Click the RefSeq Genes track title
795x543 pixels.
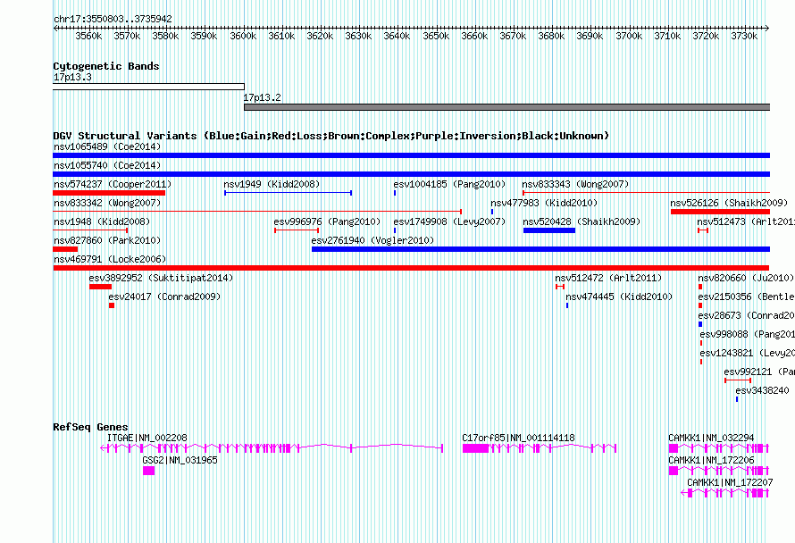click(90, 427)
